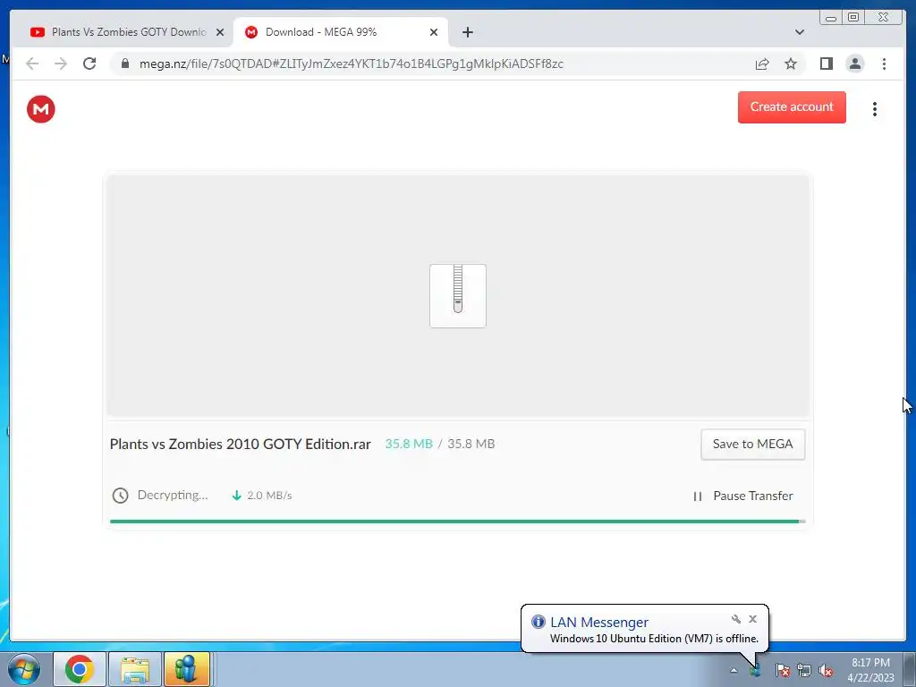Close the LAN Messenger notification balloon
The image size is (916, 687).
coord(752,619)
